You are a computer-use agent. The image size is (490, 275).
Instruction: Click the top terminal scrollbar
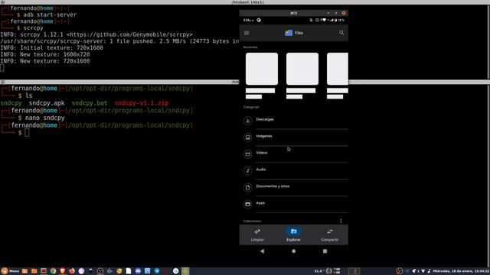coord(488,41)
